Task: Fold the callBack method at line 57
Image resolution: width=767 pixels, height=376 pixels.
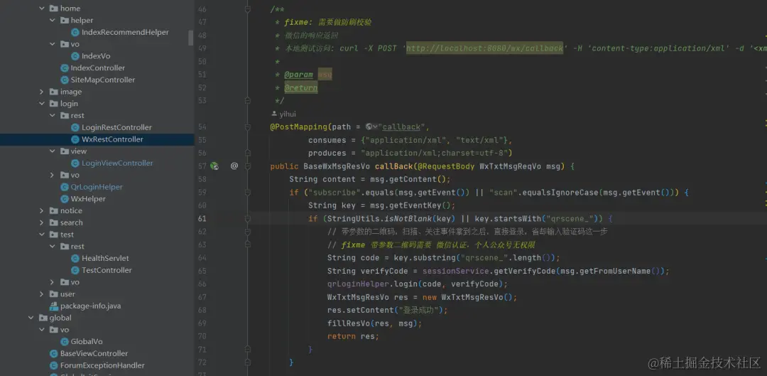Action: click(248, 166)
